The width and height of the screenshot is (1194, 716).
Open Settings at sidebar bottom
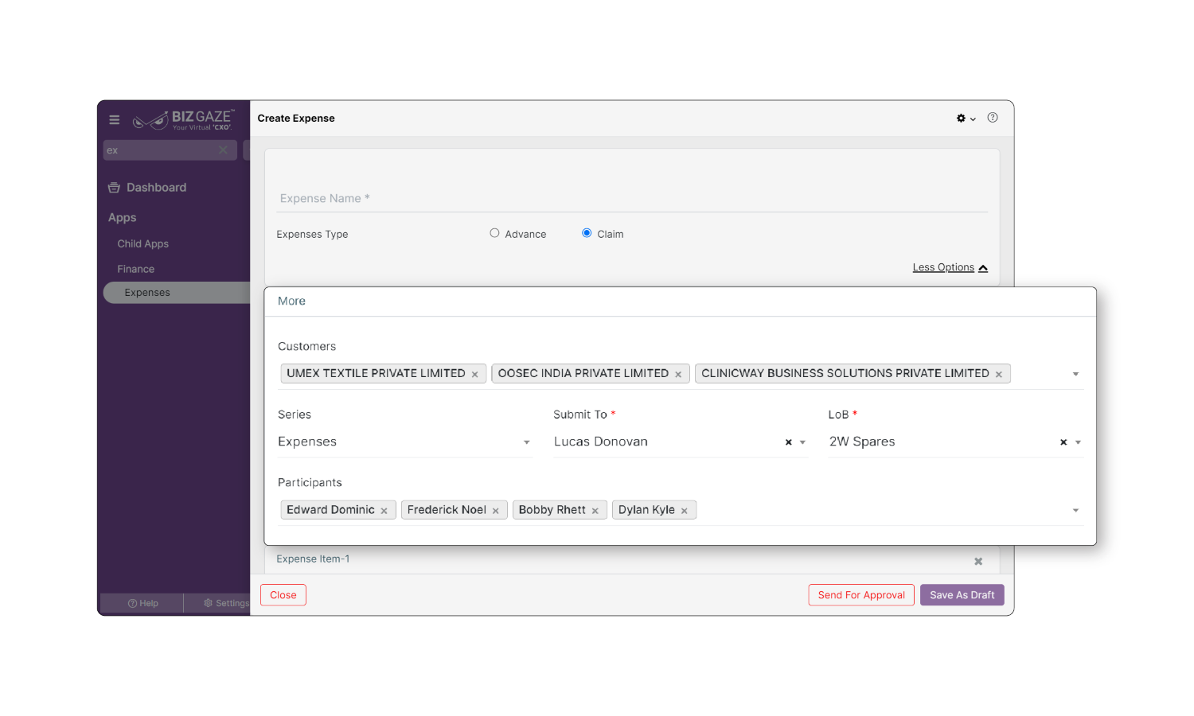pos(227,604)
